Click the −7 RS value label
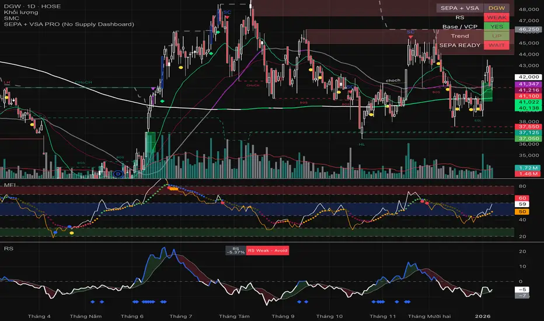 tap(522, 296)
